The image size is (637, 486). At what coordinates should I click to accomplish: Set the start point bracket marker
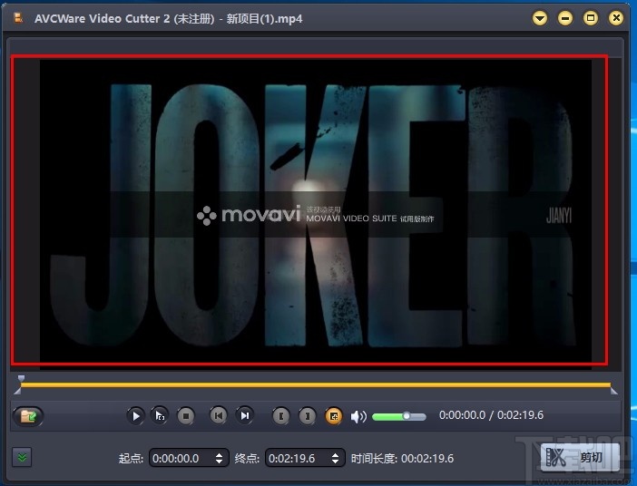click(281, 416)
